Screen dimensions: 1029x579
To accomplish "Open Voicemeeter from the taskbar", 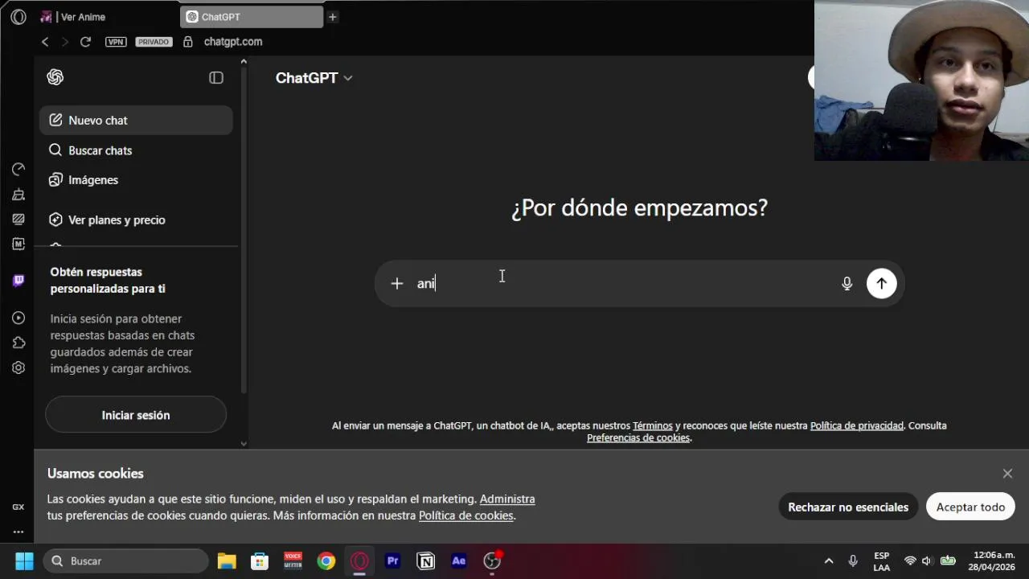I will pyautogui.click(x=293, y=561).
